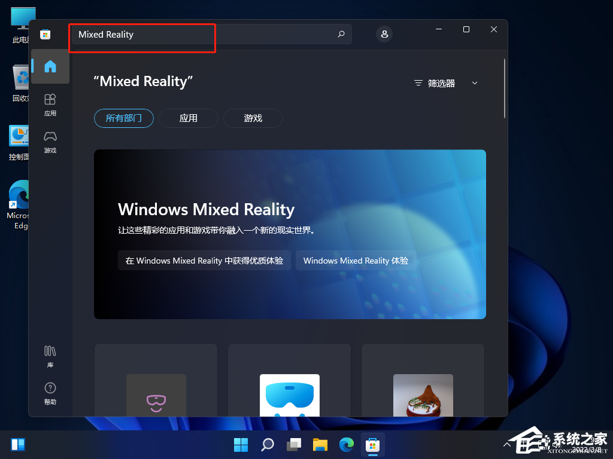Click the Mixed Reality search input field
Screen dimensions: 613x459
pos(204,34)
